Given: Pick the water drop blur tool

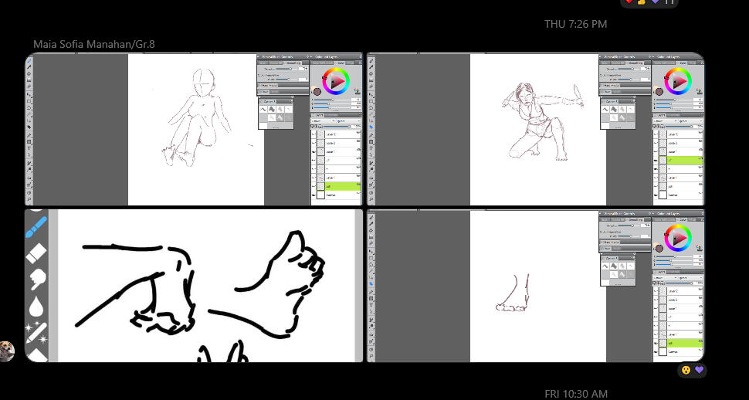Looking at the screenshot, I should click(x=36, y=306).
